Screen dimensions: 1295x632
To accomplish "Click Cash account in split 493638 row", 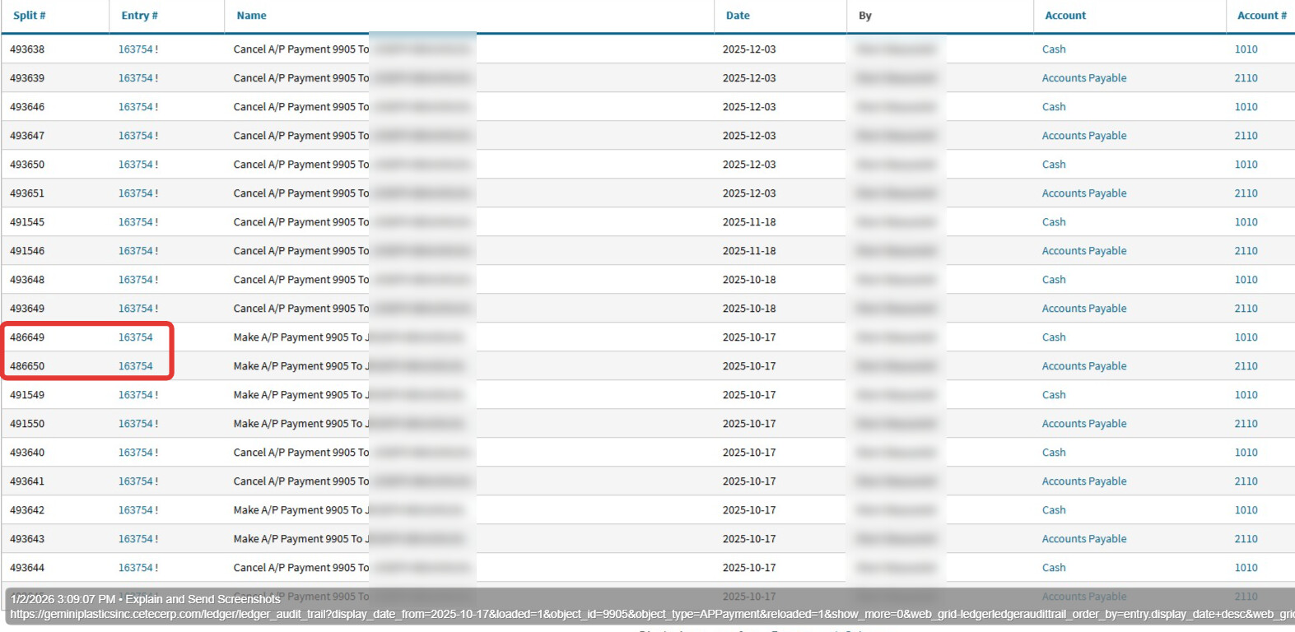I will (1054, 49).
